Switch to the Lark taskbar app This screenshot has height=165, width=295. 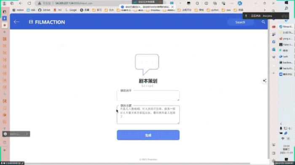tap(286, 56)
